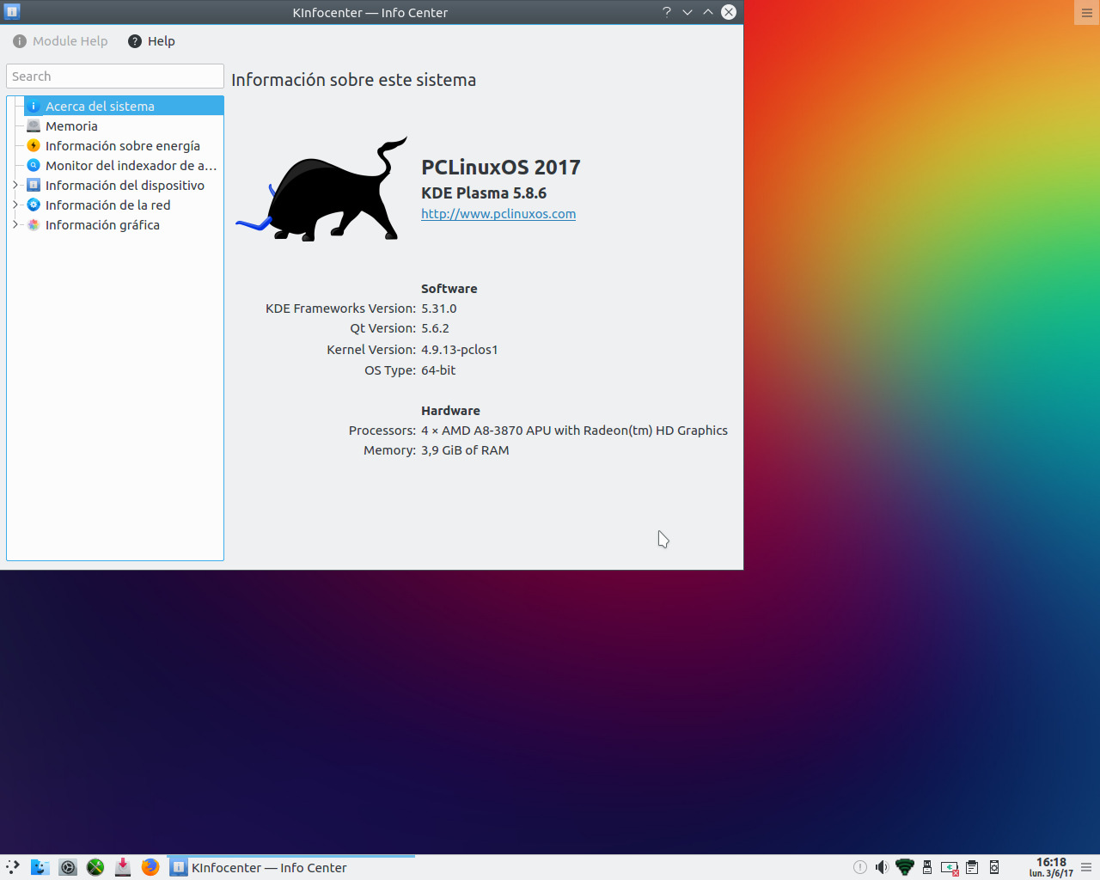
Task: Click the Module Help button
Action: tap(60, 41)
